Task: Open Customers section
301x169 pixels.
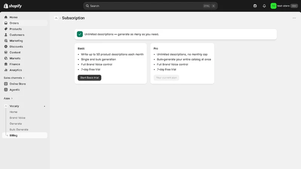Action: coord(25,35)
